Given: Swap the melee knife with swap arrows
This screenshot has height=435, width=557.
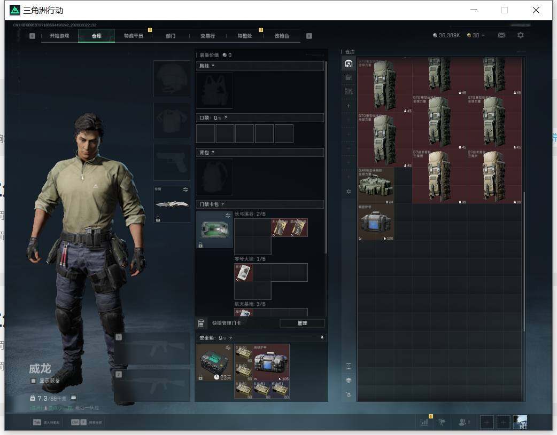Looking at the screenshot, I should tap(185, 190).
